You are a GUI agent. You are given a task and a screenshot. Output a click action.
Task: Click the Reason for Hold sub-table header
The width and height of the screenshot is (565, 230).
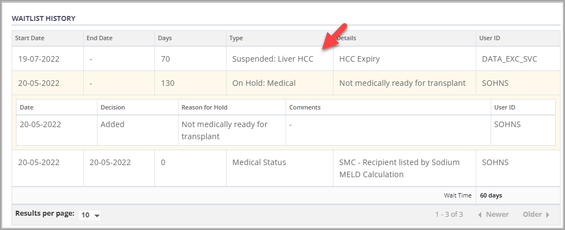click(x=204, y=107)
